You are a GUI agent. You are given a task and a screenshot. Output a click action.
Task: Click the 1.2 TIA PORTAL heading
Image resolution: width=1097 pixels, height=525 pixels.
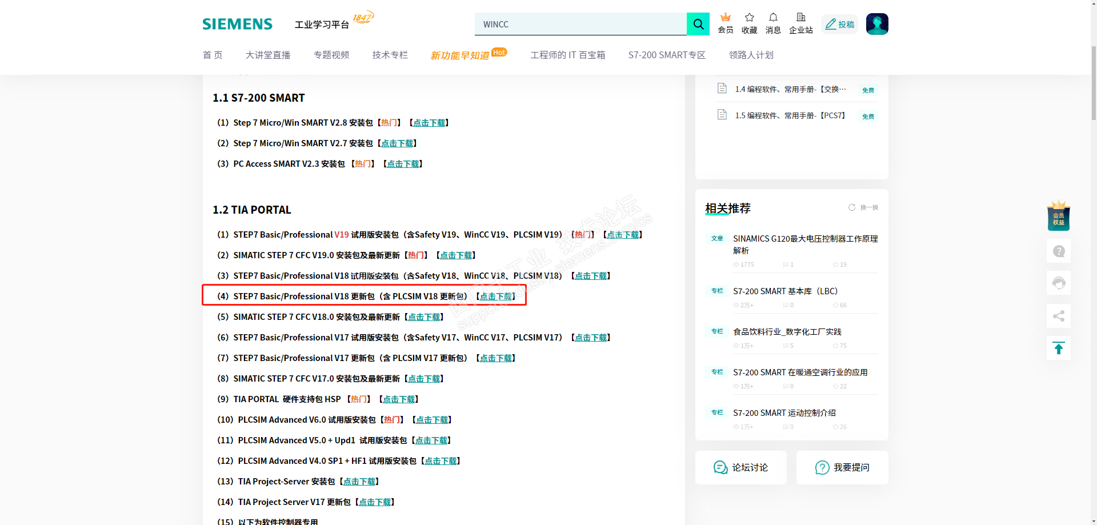point(252,210)
